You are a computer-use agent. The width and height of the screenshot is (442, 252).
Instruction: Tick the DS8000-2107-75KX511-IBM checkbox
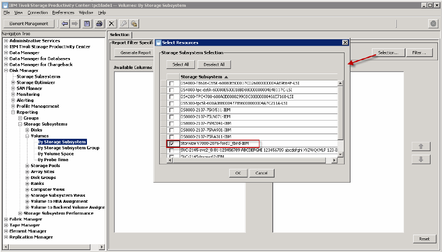click(172, 110)
